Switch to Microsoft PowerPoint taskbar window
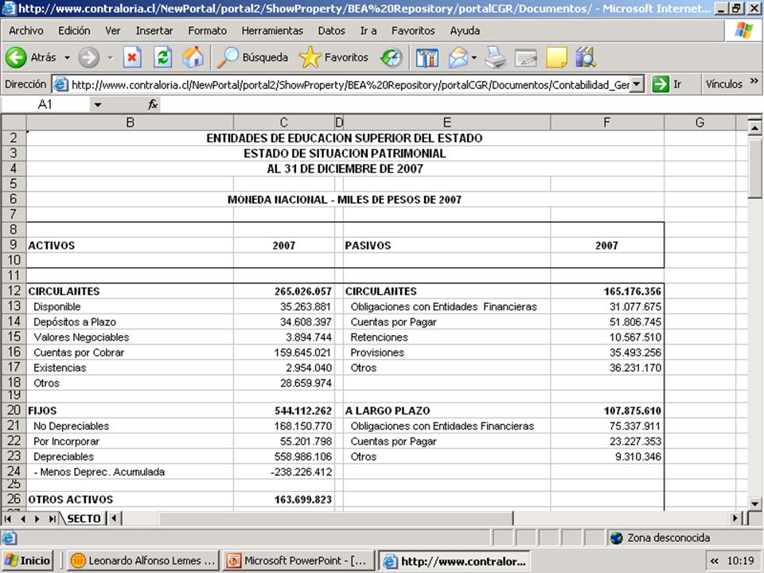Screen dimensions: 764x573 pyautogui.click(x=298, y=561)
